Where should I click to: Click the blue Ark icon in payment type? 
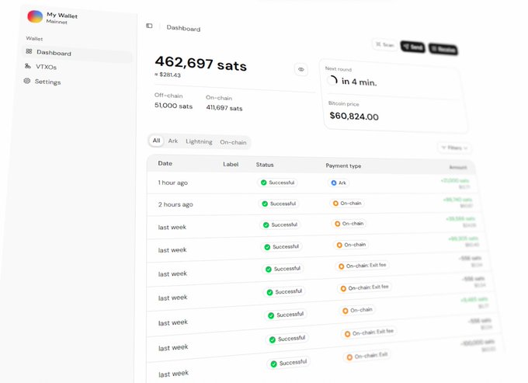pos(334,183)
